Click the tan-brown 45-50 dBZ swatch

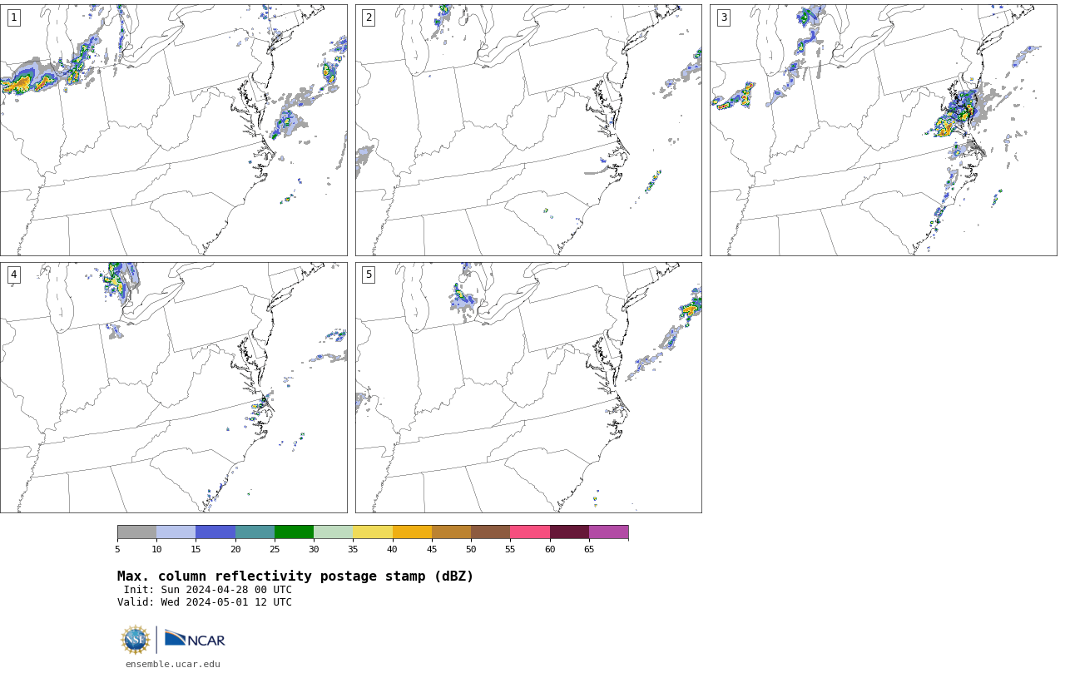(451, 532)
